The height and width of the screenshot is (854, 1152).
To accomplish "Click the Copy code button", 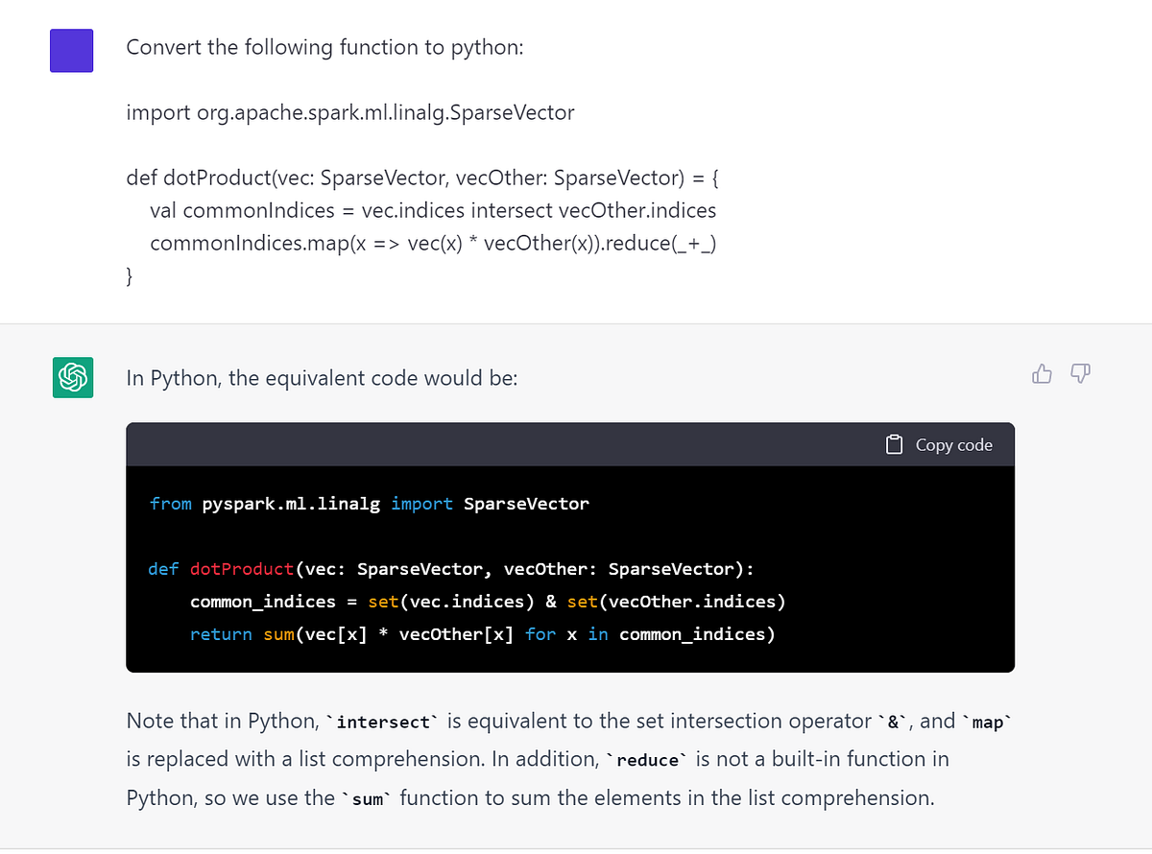I will (939, 444).
